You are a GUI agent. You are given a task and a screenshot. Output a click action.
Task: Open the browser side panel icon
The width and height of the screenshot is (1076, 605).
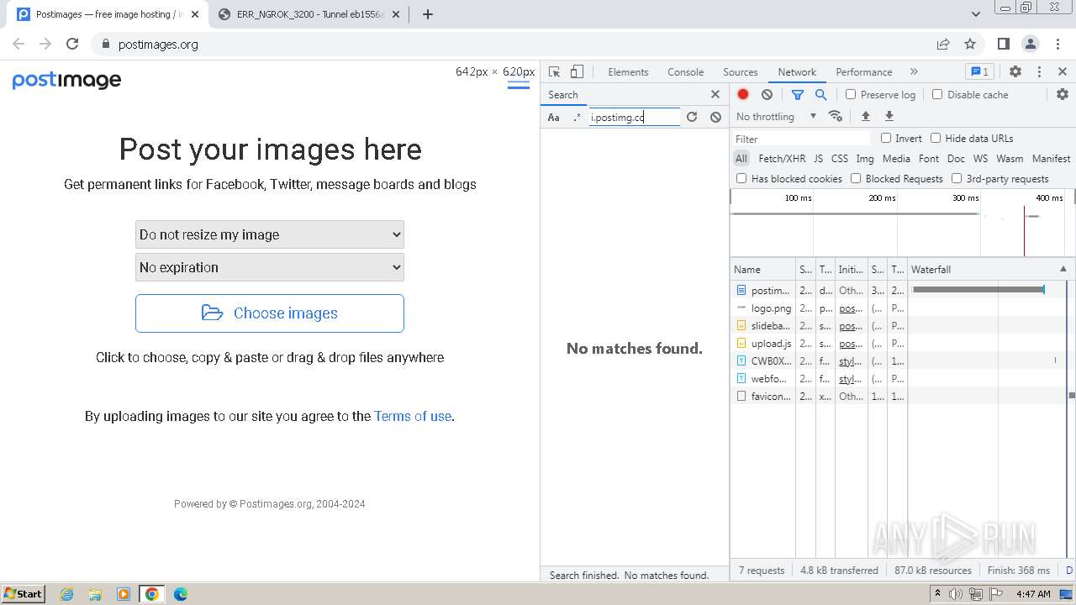(x=1004, y=44)
